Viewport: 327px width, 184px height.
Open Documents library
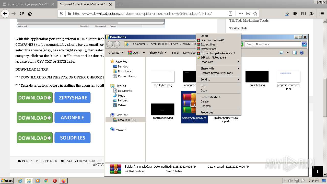(x=125, y=91)
